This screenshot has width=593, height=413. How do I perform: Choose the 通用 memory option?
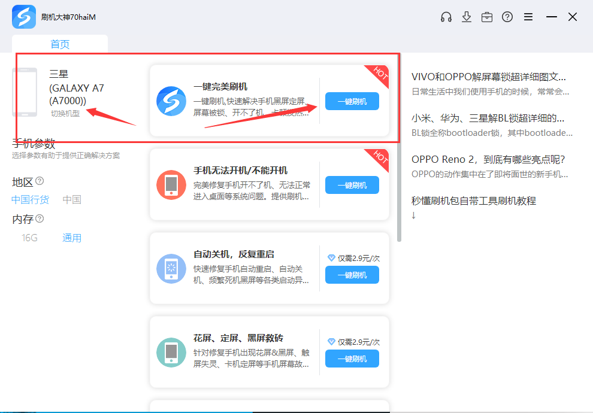[72, 238]
